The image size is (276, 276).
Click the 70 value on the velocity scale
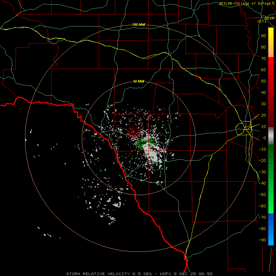(x=263, y=59)
